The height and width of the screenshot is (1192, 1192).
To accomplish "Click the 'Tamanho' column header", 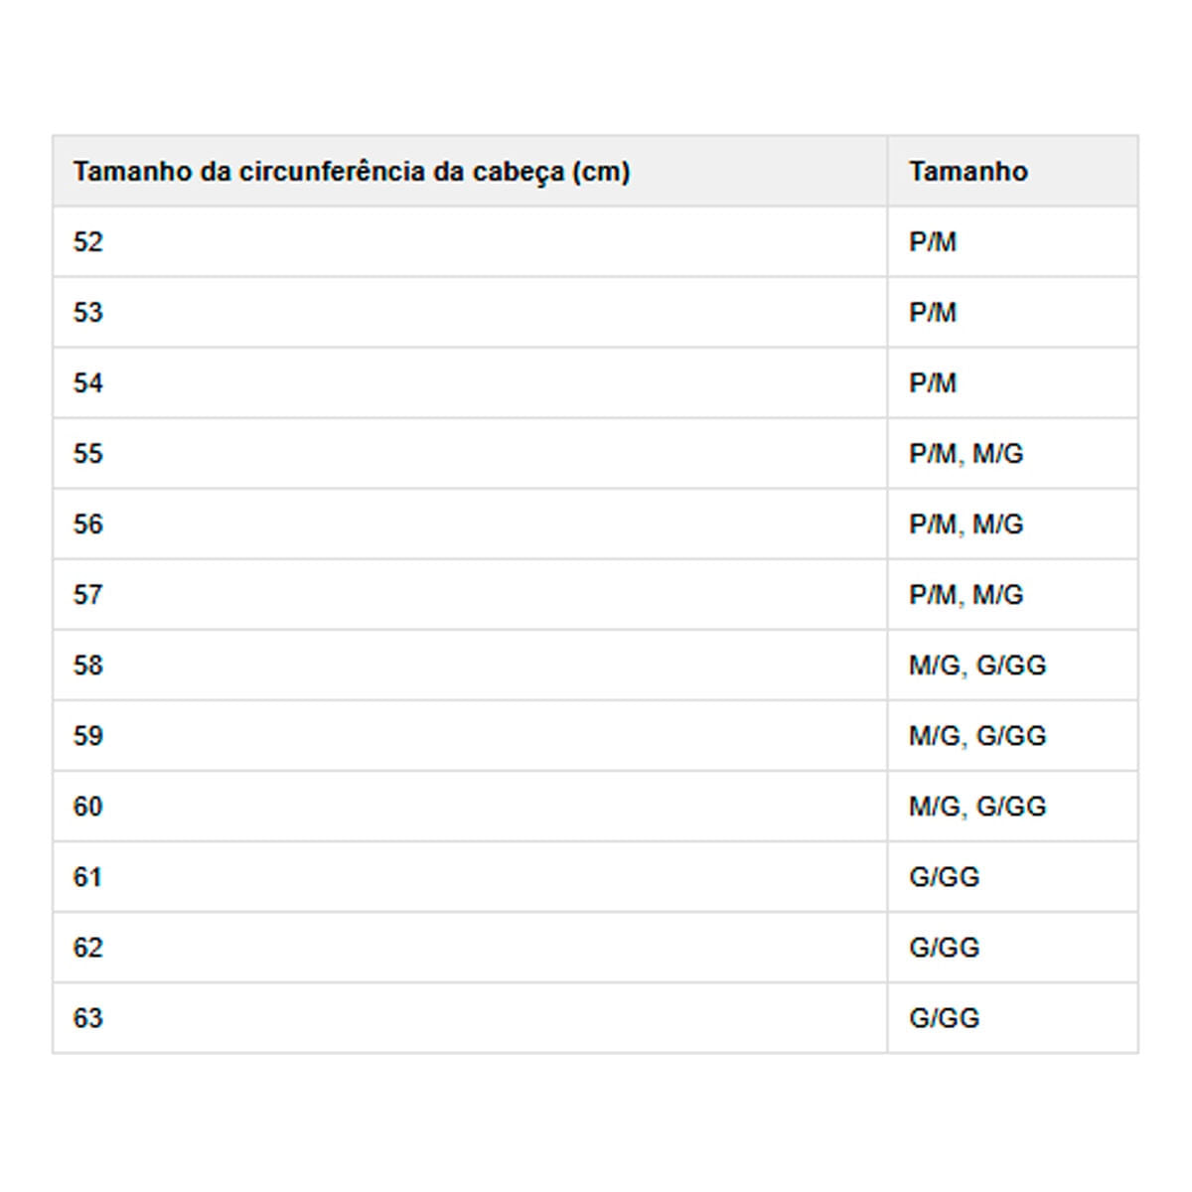I will point(968,172).
